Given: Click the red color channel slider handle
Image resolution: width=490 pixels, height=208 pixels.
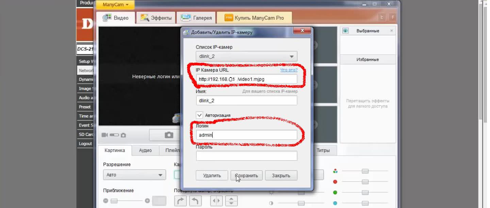Looking at the screenshot, I should point(365,182).
